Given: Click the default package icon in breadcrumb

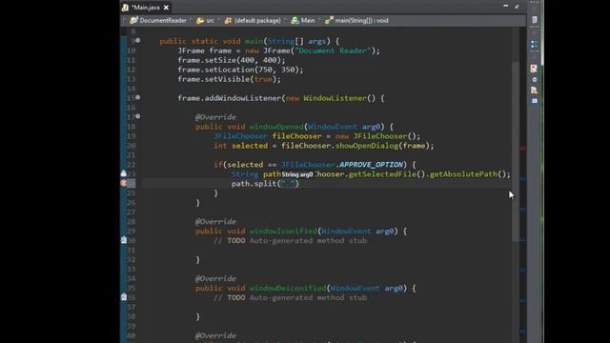Looking at the screenshot, I should pos(228,21).
